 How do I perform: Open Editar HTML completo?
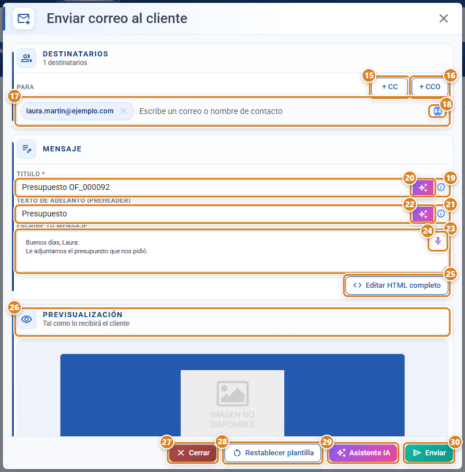[397, 286]
